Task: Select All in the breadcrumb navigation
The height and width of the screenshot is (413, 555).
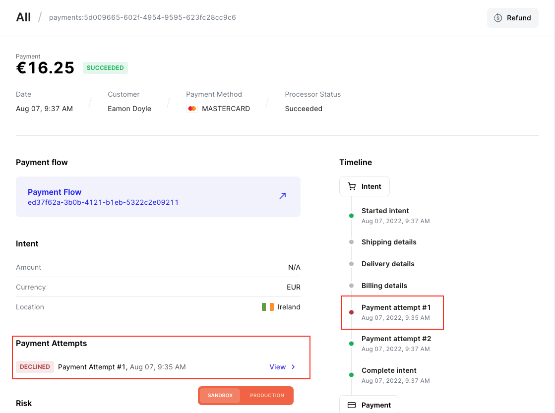Action: pos(23,17)
